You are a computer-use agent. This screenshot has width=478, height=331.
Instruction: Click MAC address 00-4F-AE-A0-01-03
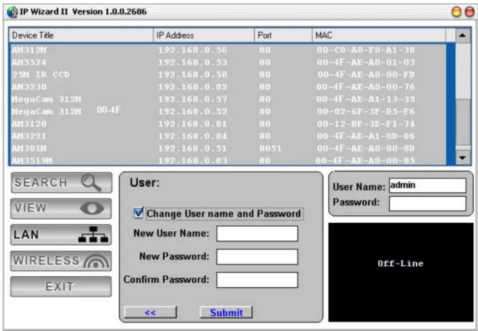[x=365, y=62]
